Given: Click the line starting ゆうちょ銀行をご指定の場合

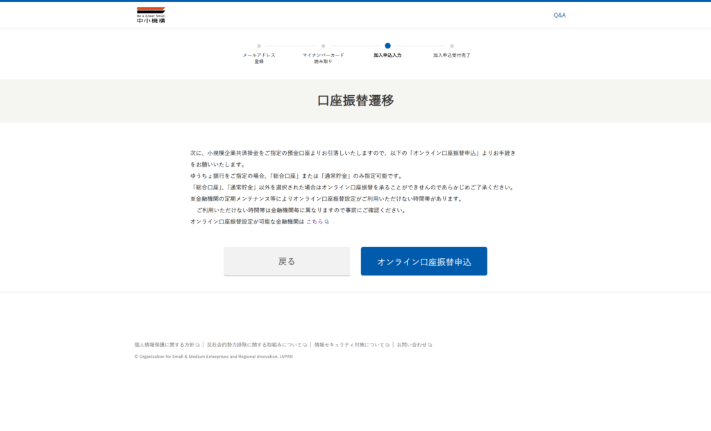Looking at the screenshot, I should (297, 176).
